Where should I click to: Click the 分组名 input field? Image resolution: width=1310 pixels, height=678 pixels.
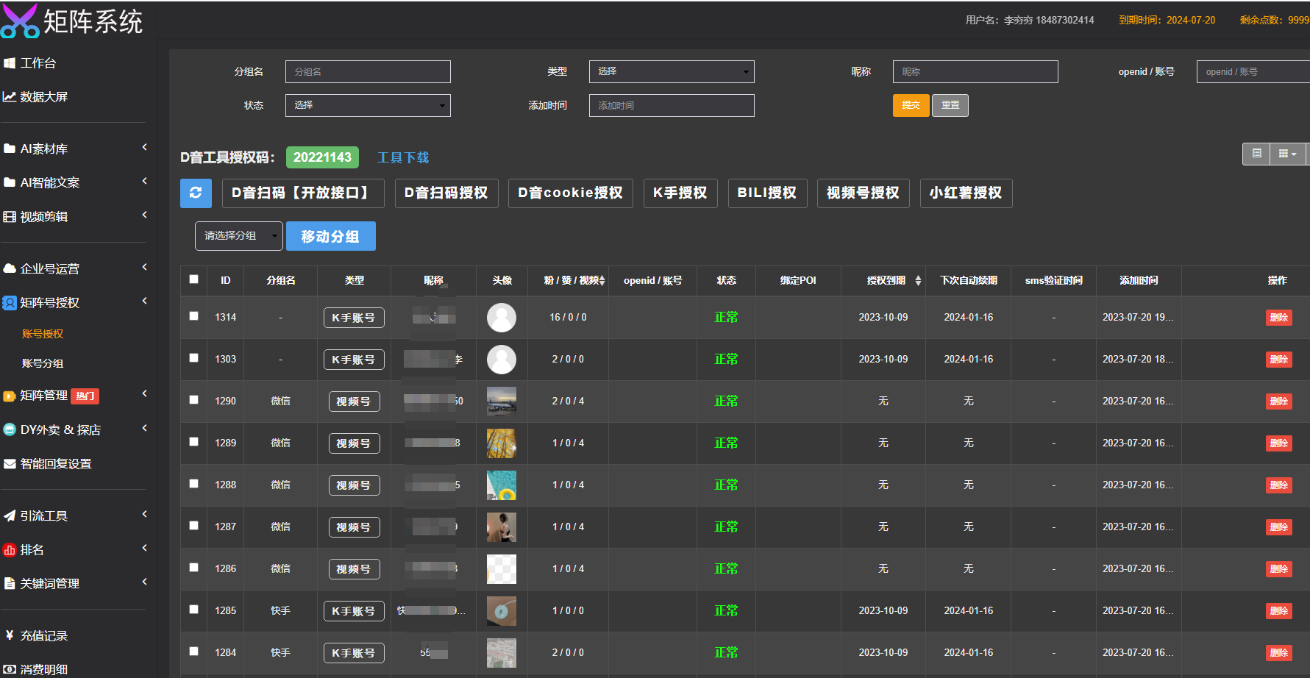tap(368, 71)
